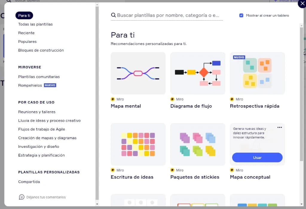Open Todas las plantillas
The height and width of the screenshot is (209, 306).
point(35,24)
